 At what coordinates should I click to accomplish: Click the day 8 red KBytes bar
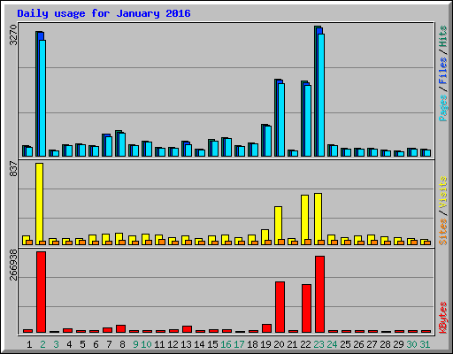[x=121, y=329]
